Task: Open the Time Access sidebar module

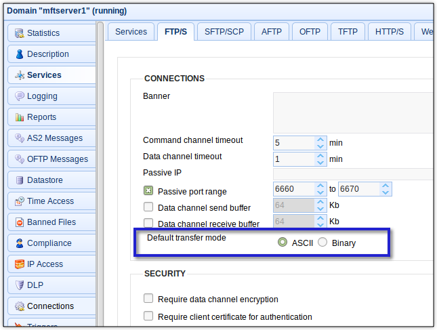Action: (51, 201)
